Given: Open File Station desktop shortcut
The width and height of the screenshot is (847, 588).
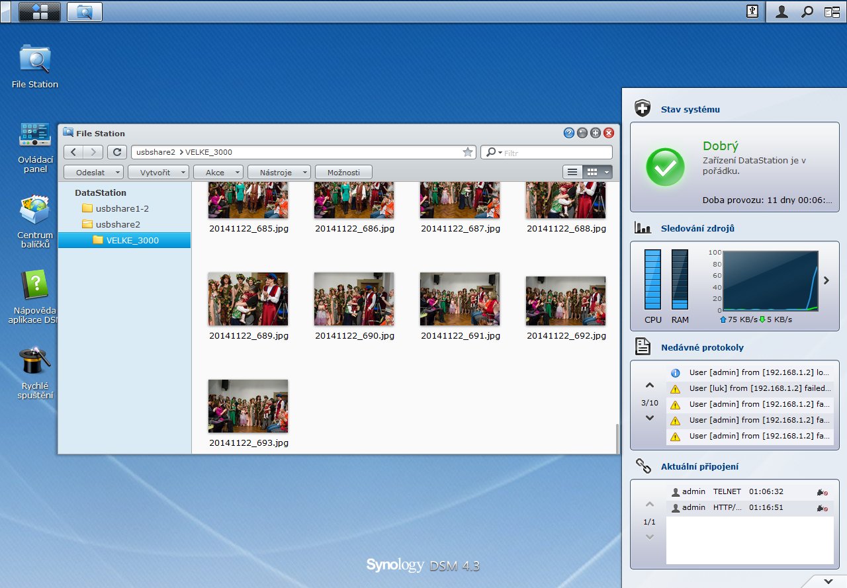Looking at the screenshot, I should coord(35,67).
